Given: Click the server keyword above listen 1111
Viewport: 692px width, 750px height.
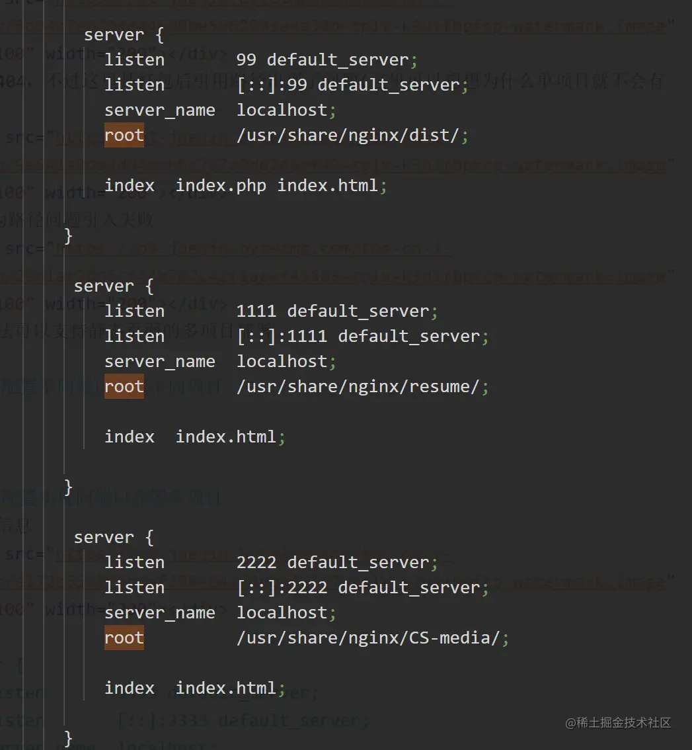Looking at the screenshot, I should tap(104, 286).
